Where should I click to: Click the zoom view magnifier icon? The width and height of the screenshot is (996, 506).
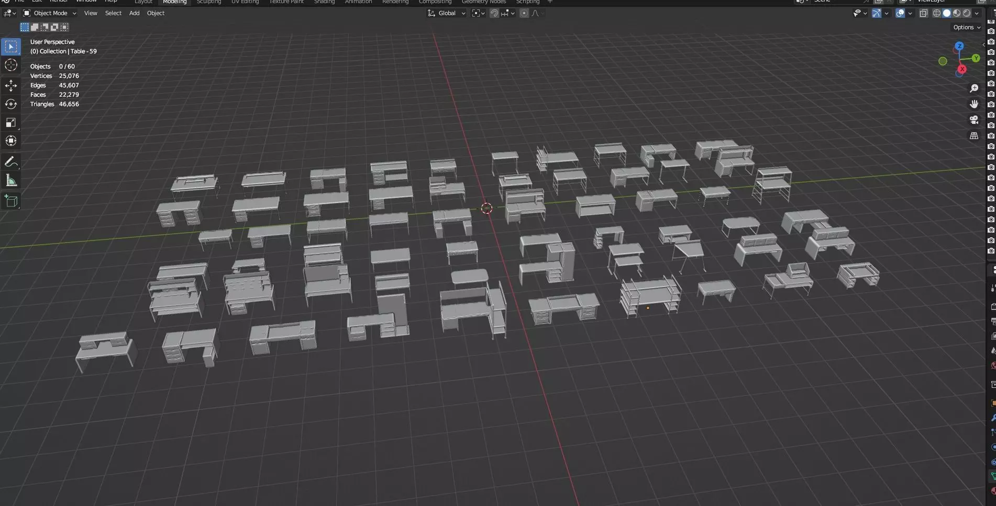click(x=974, y=88)
